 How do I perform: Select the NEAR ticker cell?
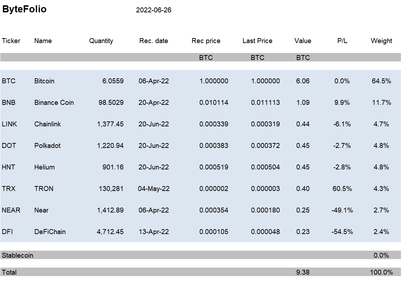[x=11, y=211]
